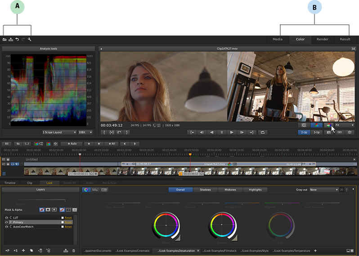Screen dimensions: 359x256
Task: Add a secondary layer with +S button
Action: tap(15, 250)
